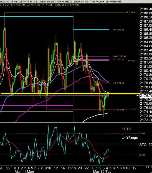Viewport: 152px width, 173px height.
Task: Click the highlighted 2176.75 current price box
Action: point(146,95)
